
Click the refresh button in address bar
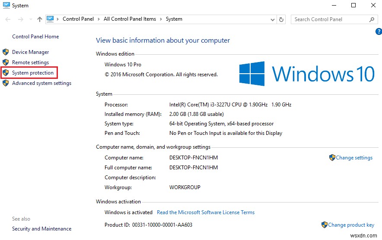(x=281, y=19)
